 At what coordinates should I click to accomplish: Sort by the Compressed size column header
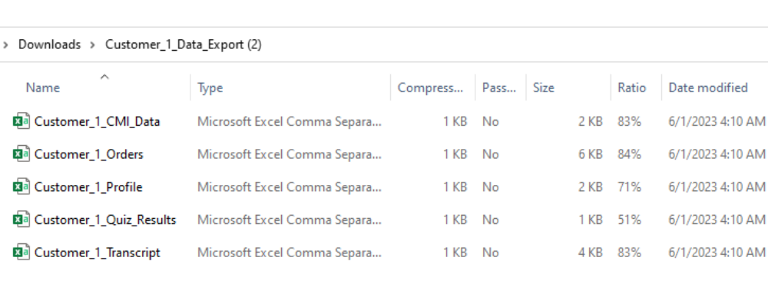[x=430, y=87]
